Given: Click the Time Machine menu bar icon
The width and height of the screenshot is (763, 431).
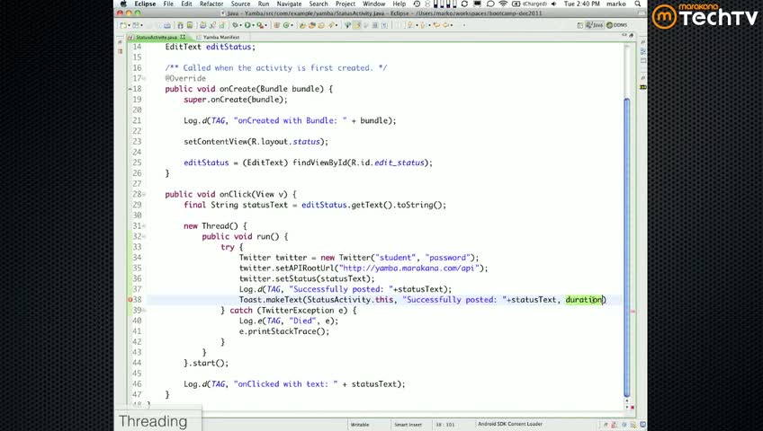Looking at the screenshot, I should 417,4.
